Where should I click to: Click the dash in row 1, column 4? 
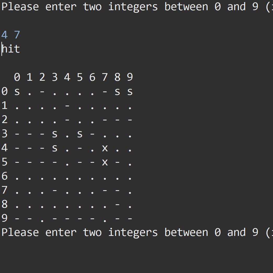(67, 105)
